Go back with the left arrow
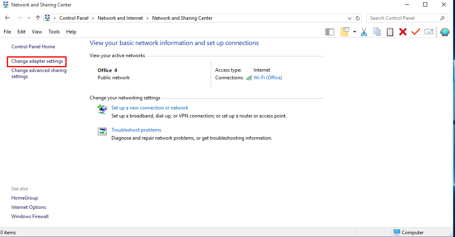This screenshot has height=237, width=455. tap(7, 18)
